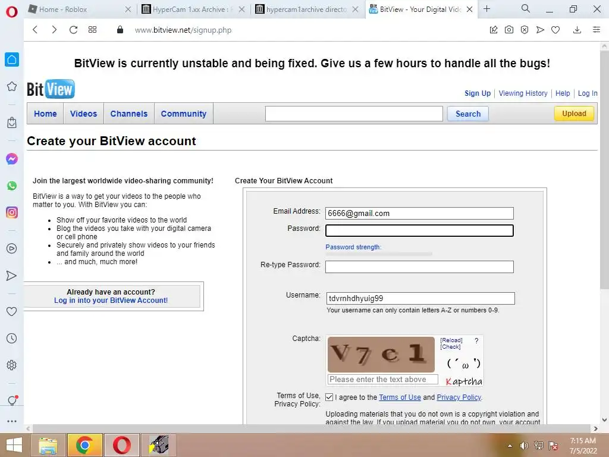
Task: Click the Home icon in the Opera sidebar
Action: click(12, 60)
